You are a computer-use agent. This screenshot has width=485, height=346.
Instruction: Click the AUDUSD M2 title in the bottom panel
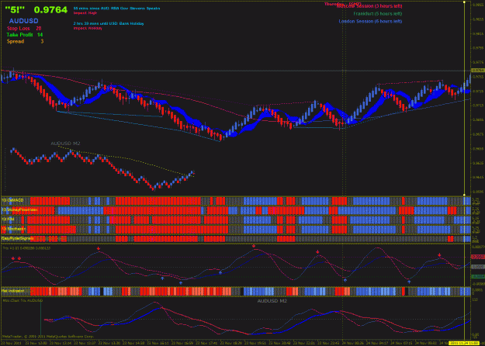(272, 300)
